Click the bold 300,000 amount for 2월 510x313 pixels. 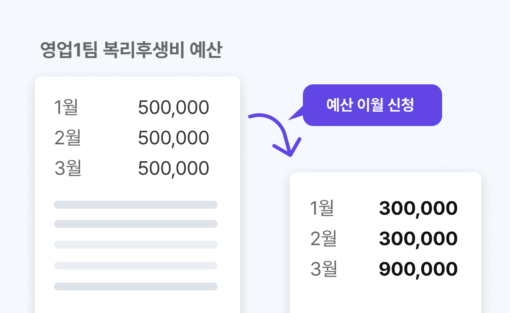tap(418, 239)
